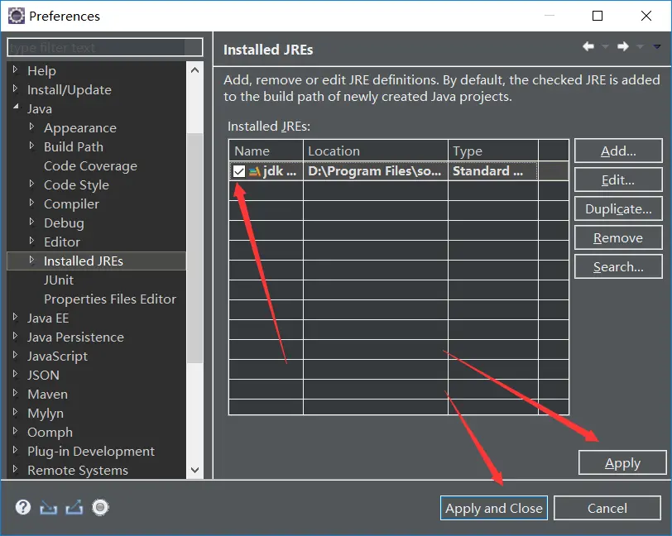Select Mylyn category
The width and height of the screenshot is (672, 536).
tap(46, 413)
